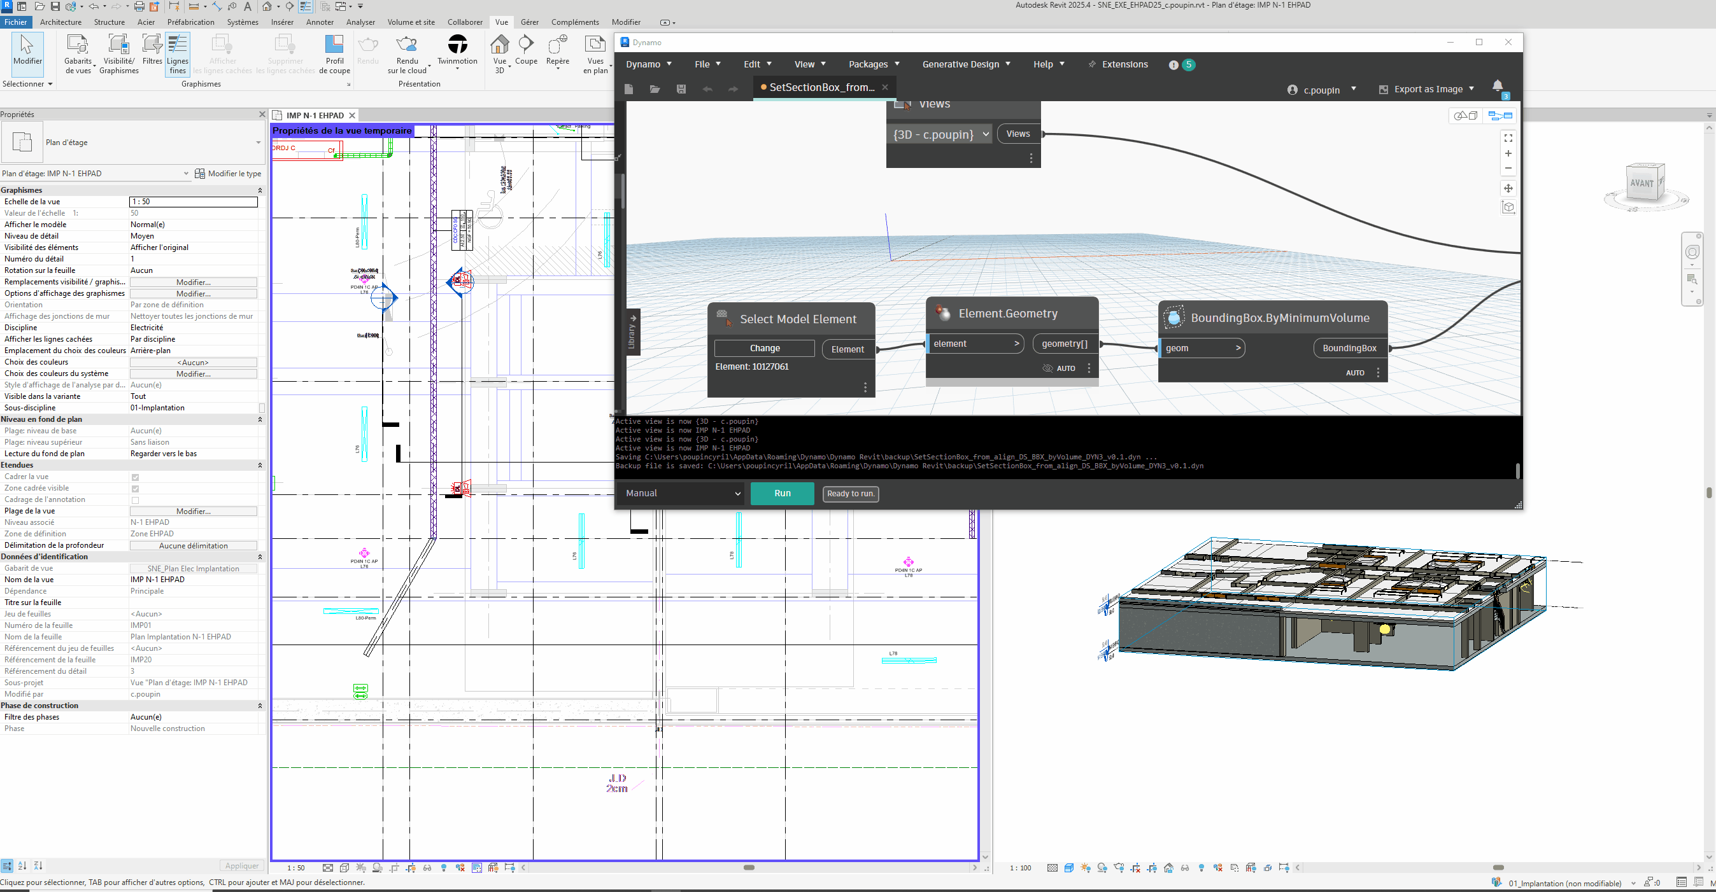
Task: Enable Cadrage de l'annotation checkbox
Action: click(135, 500)
